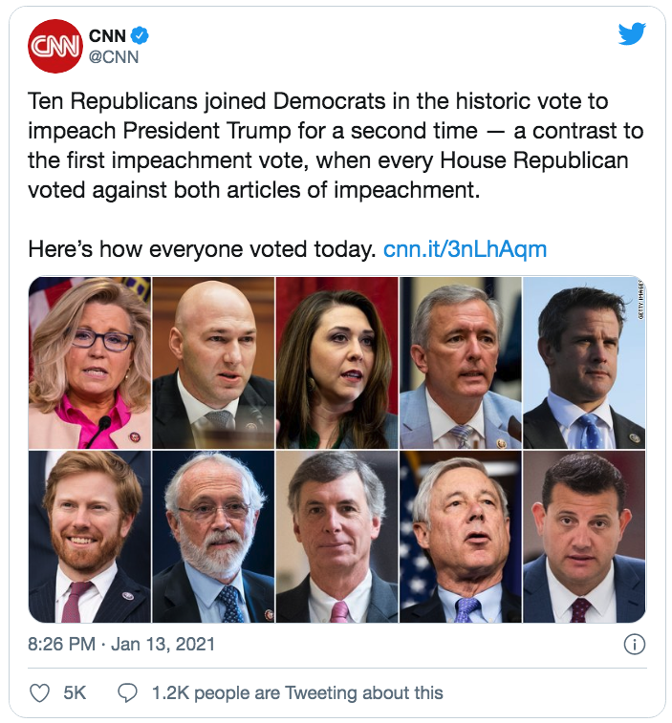This screenshot has width=672, height=723.
Task: Open the tweet info icon
Action: (634, 645)
